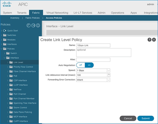Switch to the Tenants tab
158x124 pixels.
pos(22,13)
